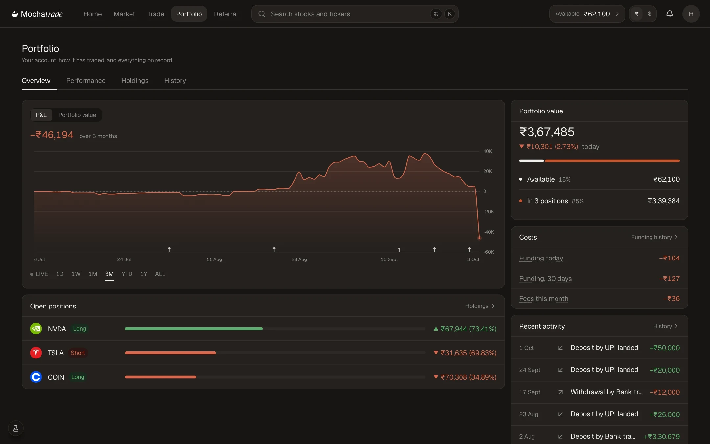This screenshot has height=444, width=710.
Task: Select the 1M time range
Action: (93, 274)
